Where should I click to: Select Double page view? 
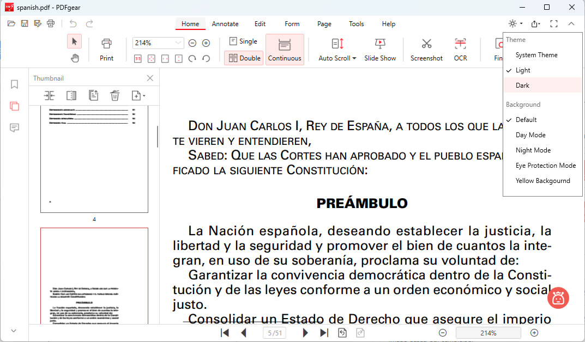[x=244, y=58]
